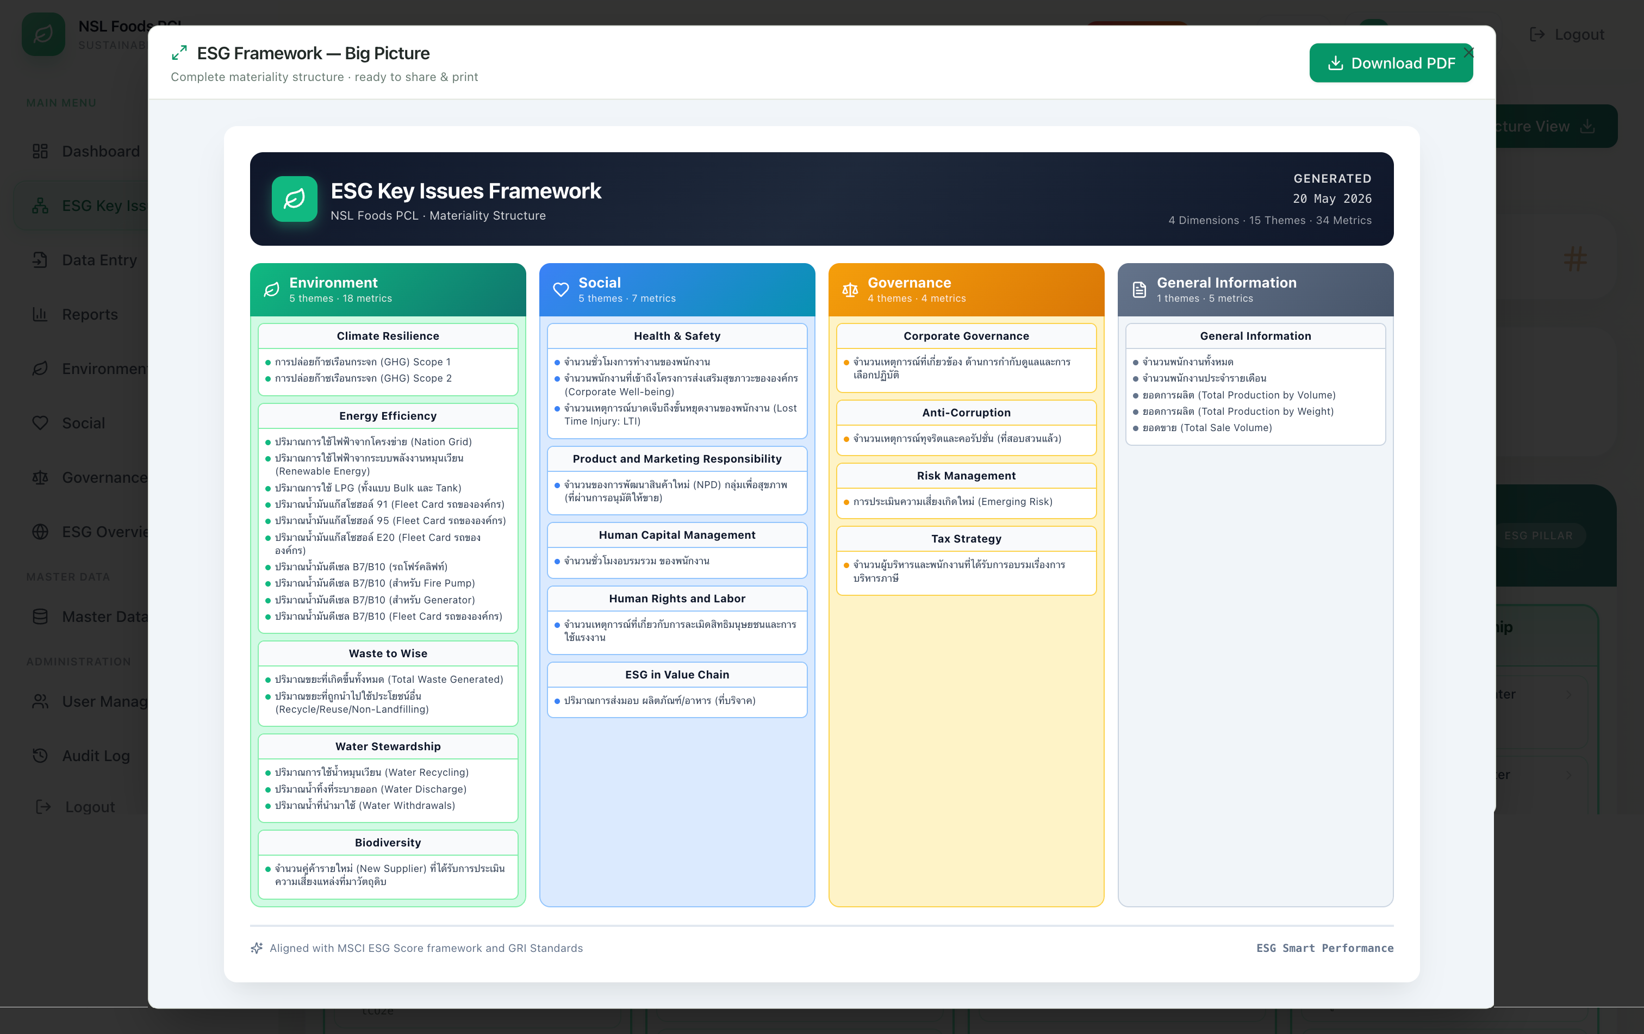Select the Water Stewardship theme heading

click(388, 746)
